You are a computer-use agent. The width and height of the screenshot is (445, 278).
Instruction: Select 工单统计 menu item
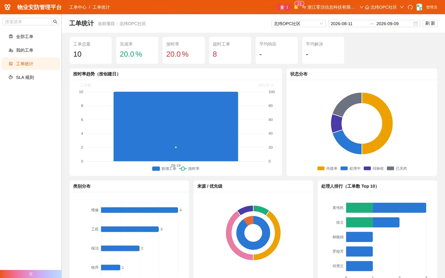(x=31, y=64)
